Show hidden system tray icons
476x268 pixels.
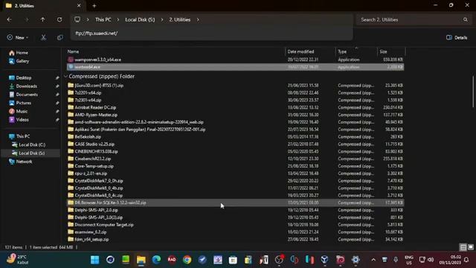(373, 260)
